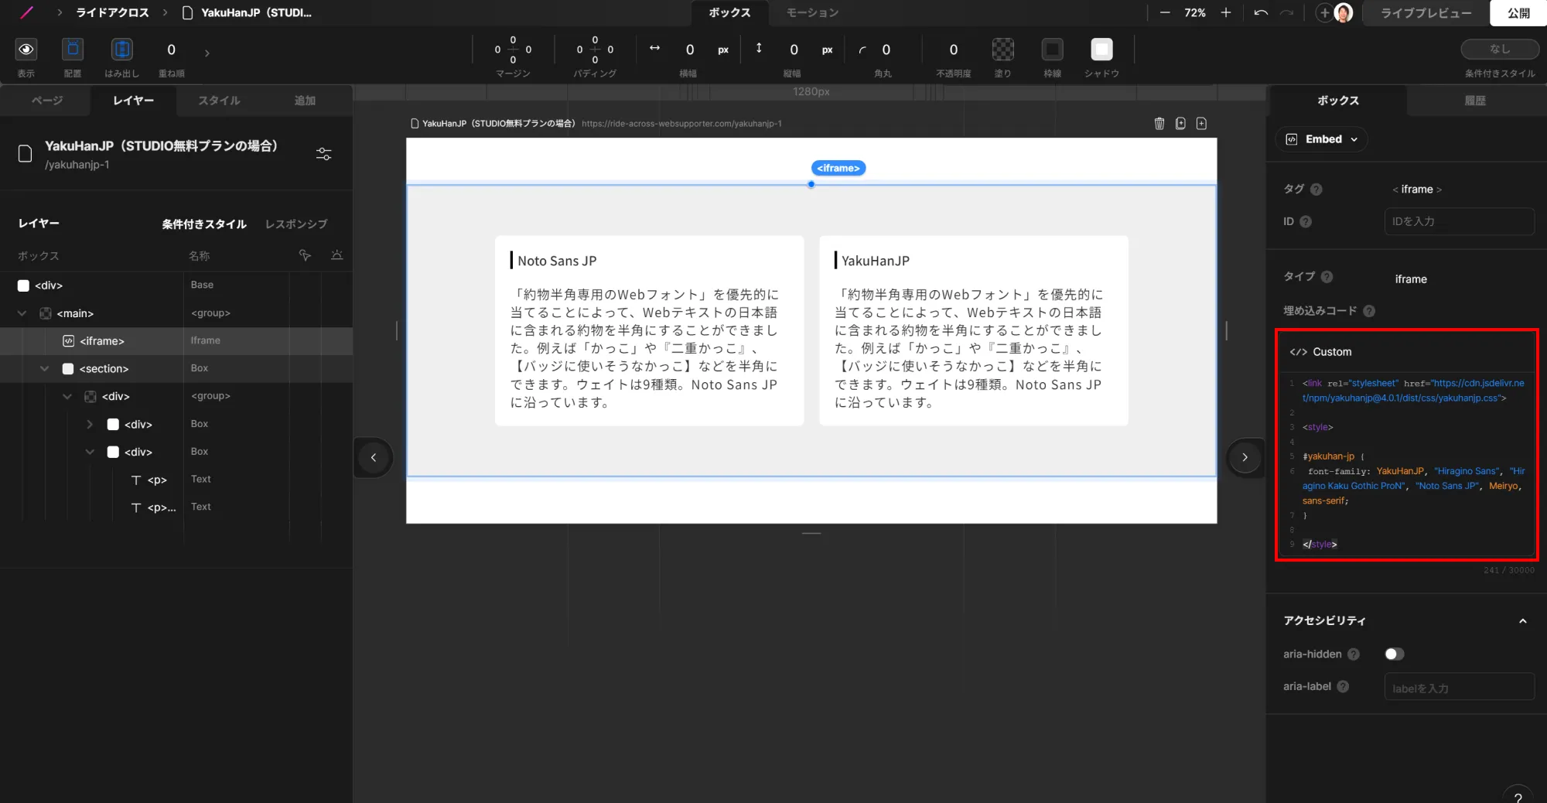The height and width of the screenshot is (803, 1547).
Task: Collapse the second div Box layer
Action: [90, 452]
